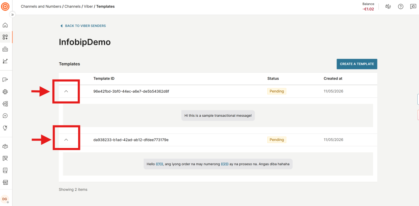The image size is (419, 206).
Task: Click the 11/05/2026 date of the da938233 row
Action: coord(333,140)
